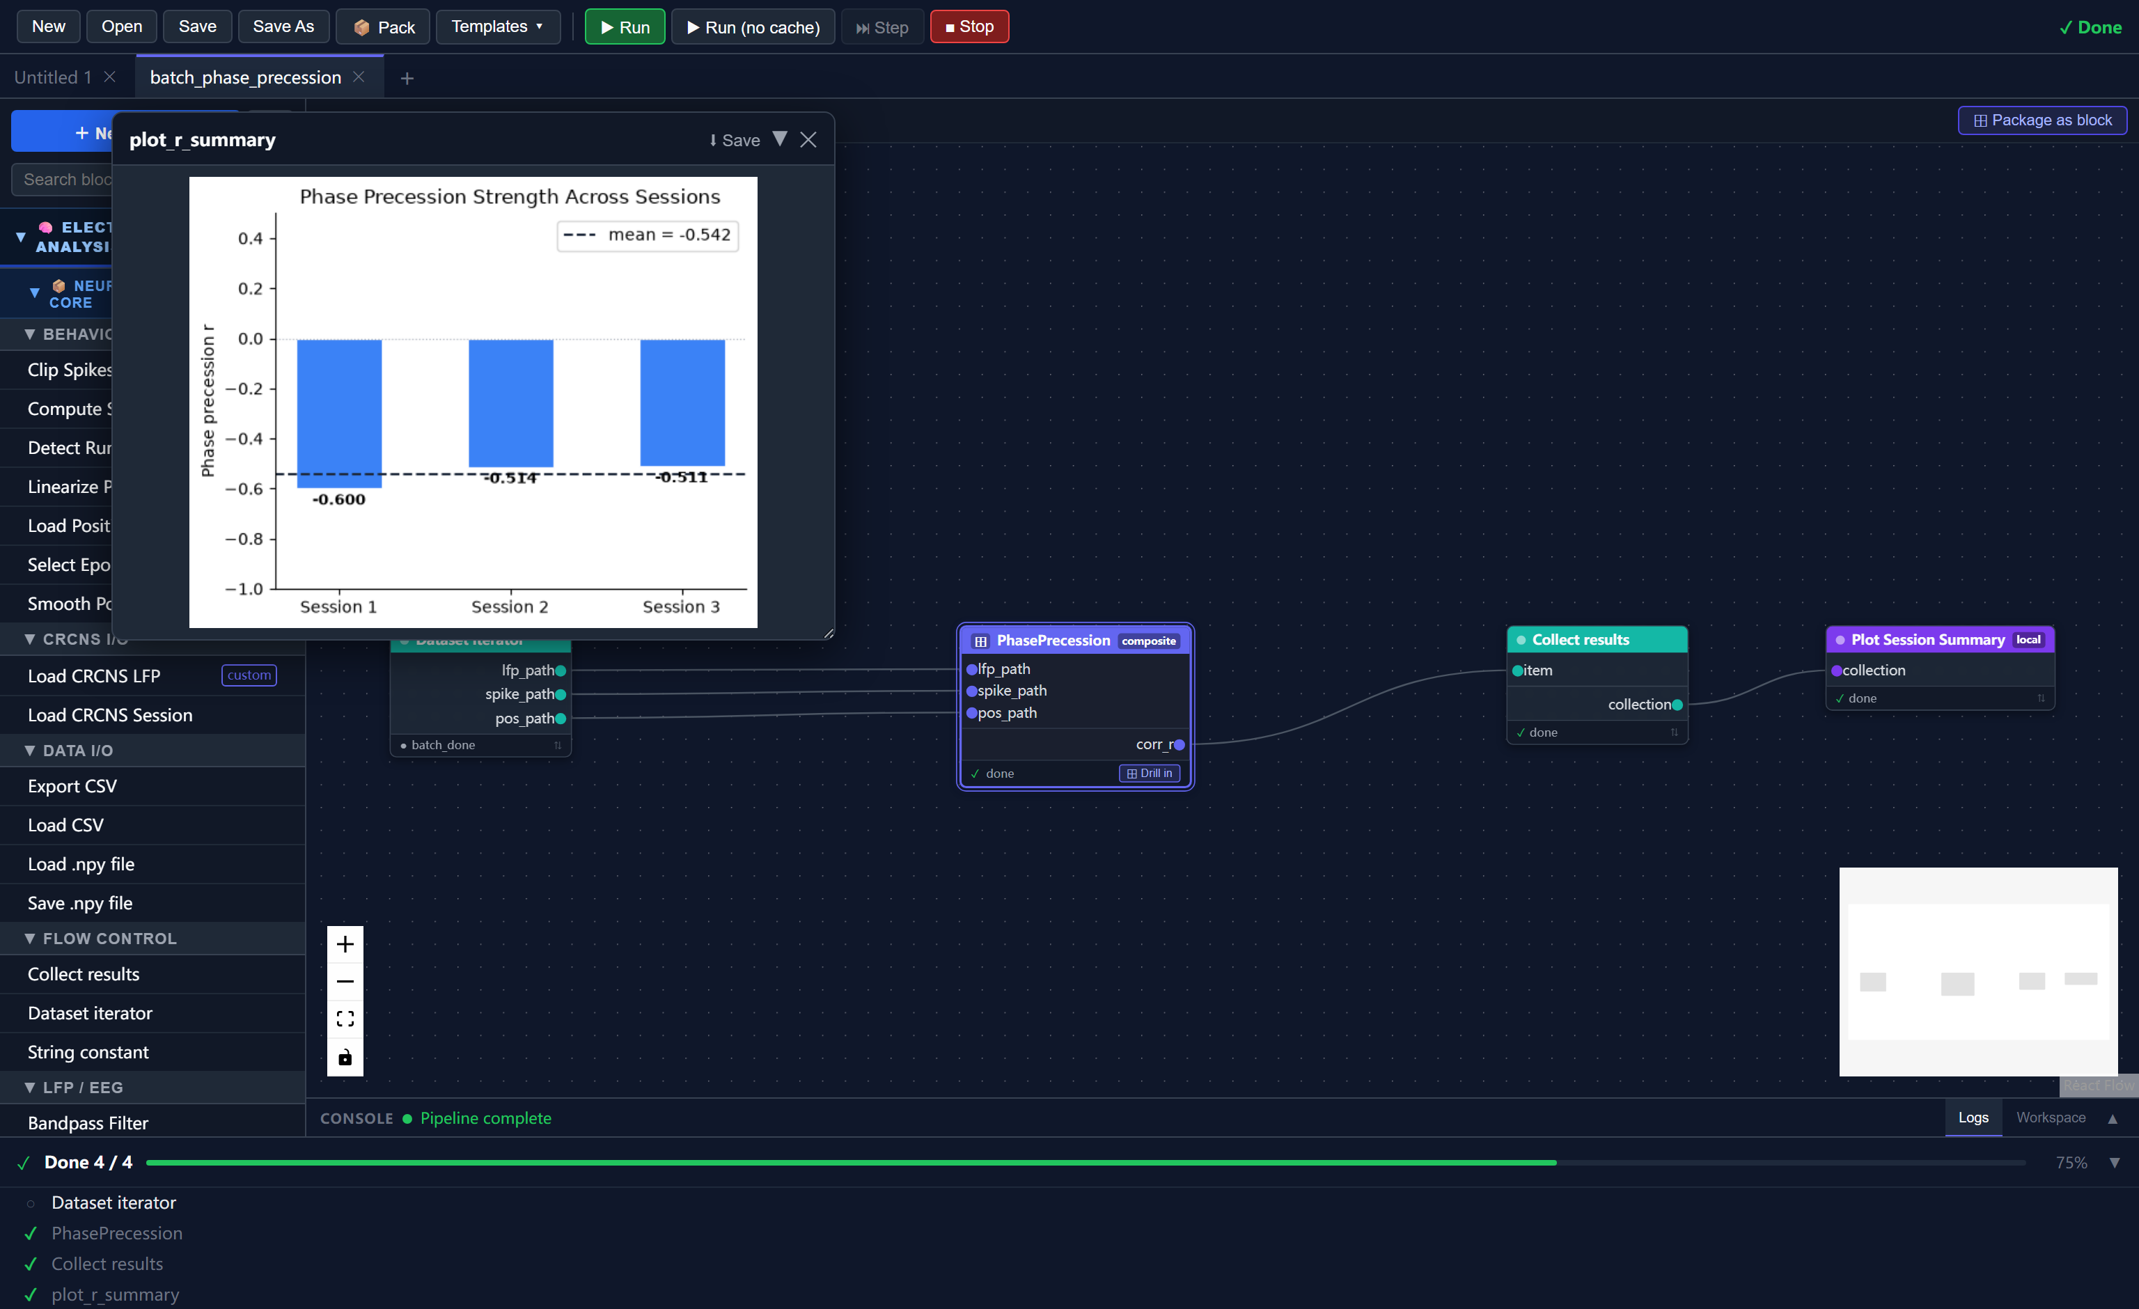Click the Pack box icon button
This screenshot has height=1309, width=2139.
384,27
